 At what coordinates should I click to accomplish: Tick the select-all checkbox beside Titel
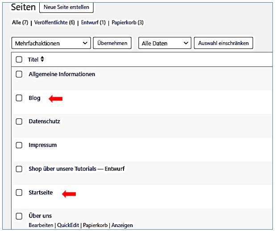click(x=19, y=59)
